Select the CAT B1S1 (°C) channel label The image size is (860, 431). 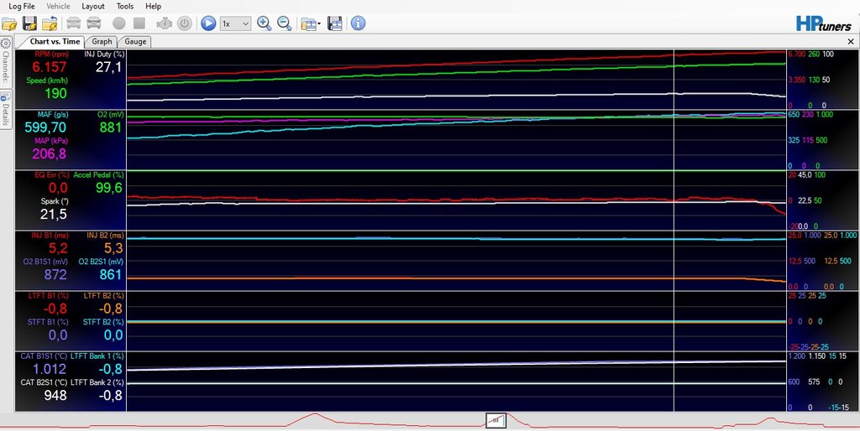(x=44, y=356)
